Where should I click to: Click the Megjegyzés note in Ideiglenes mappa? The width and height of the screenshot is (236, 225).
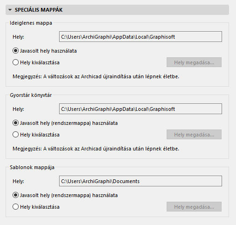point(96,76)
